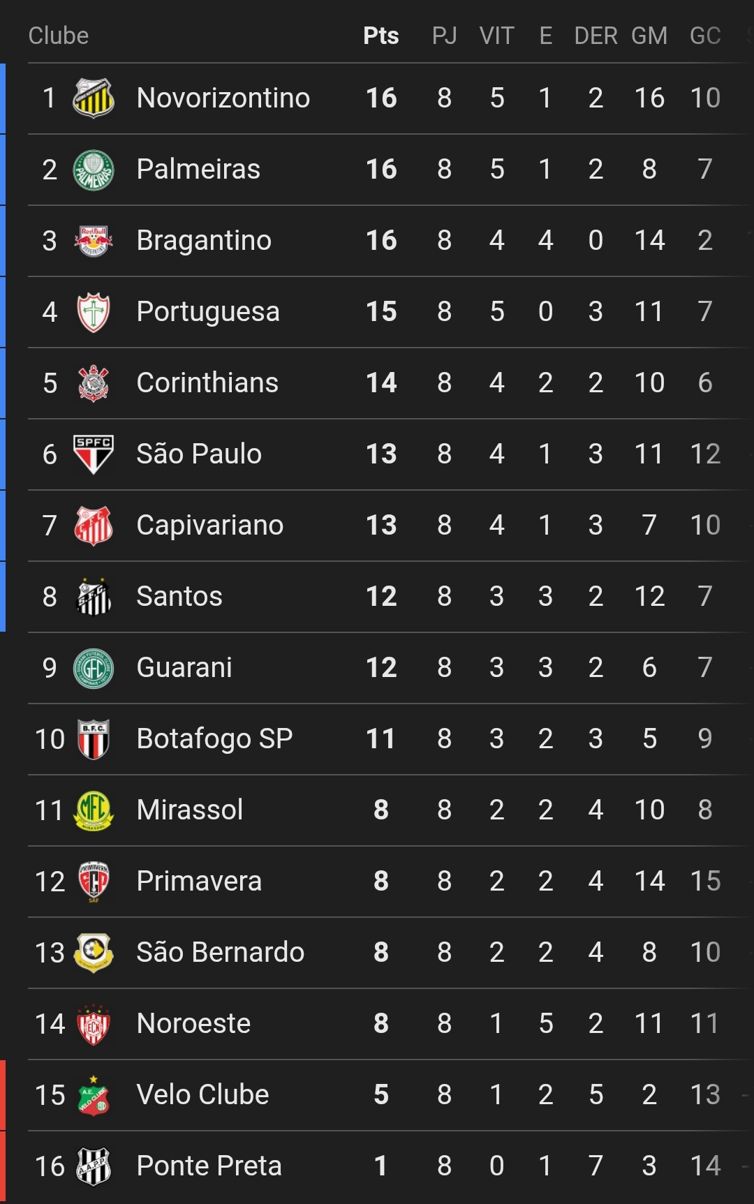The height and width of the screenshot is (1204, 754).
Task: Click the São Bernardo team name
Action: pyautogui.click(x=221, y=953)
